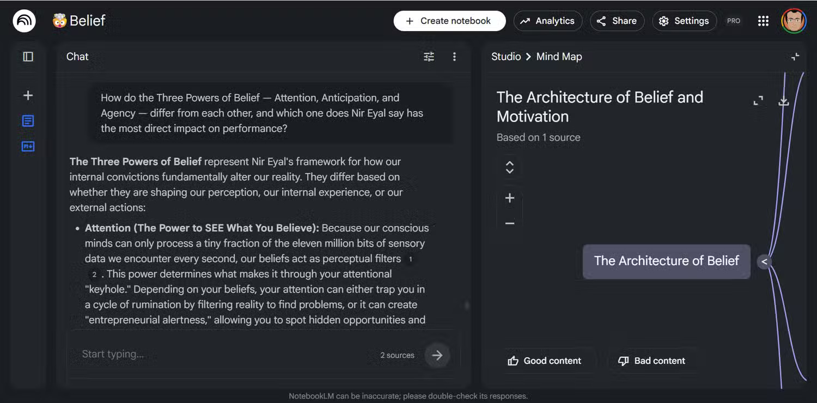817x403 pixels.
Task: Zoom out on the mind map
Action: (510, 223)
